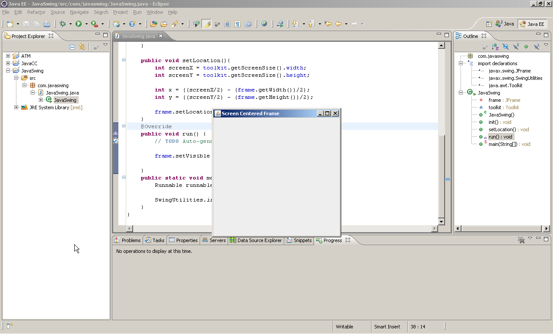
Task: Click the editor's horizontal scrollbar
Action: click(x=173, y=228)
